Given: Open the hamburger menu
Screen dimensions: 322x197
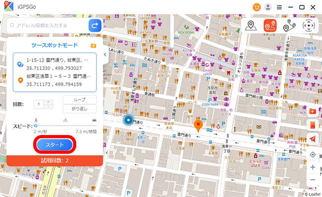Looking at the screenshot, I should (279, 7).
